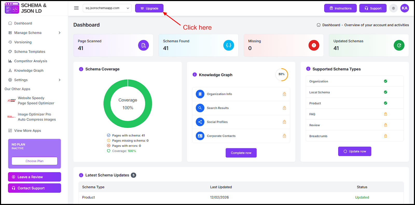Screen dimensions: 415x205
Task: Go to Schema Templates in the sidebar
Action: (30, 52)
